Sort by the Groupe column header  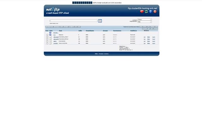click(105, 31)
